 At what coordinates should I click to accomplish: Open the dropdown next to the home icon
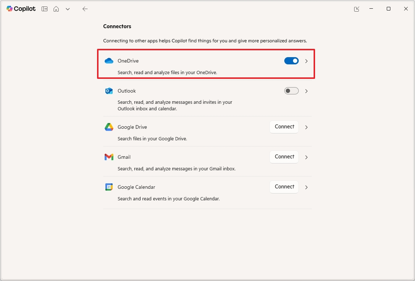pyautogui.click(x=68, y=9)
